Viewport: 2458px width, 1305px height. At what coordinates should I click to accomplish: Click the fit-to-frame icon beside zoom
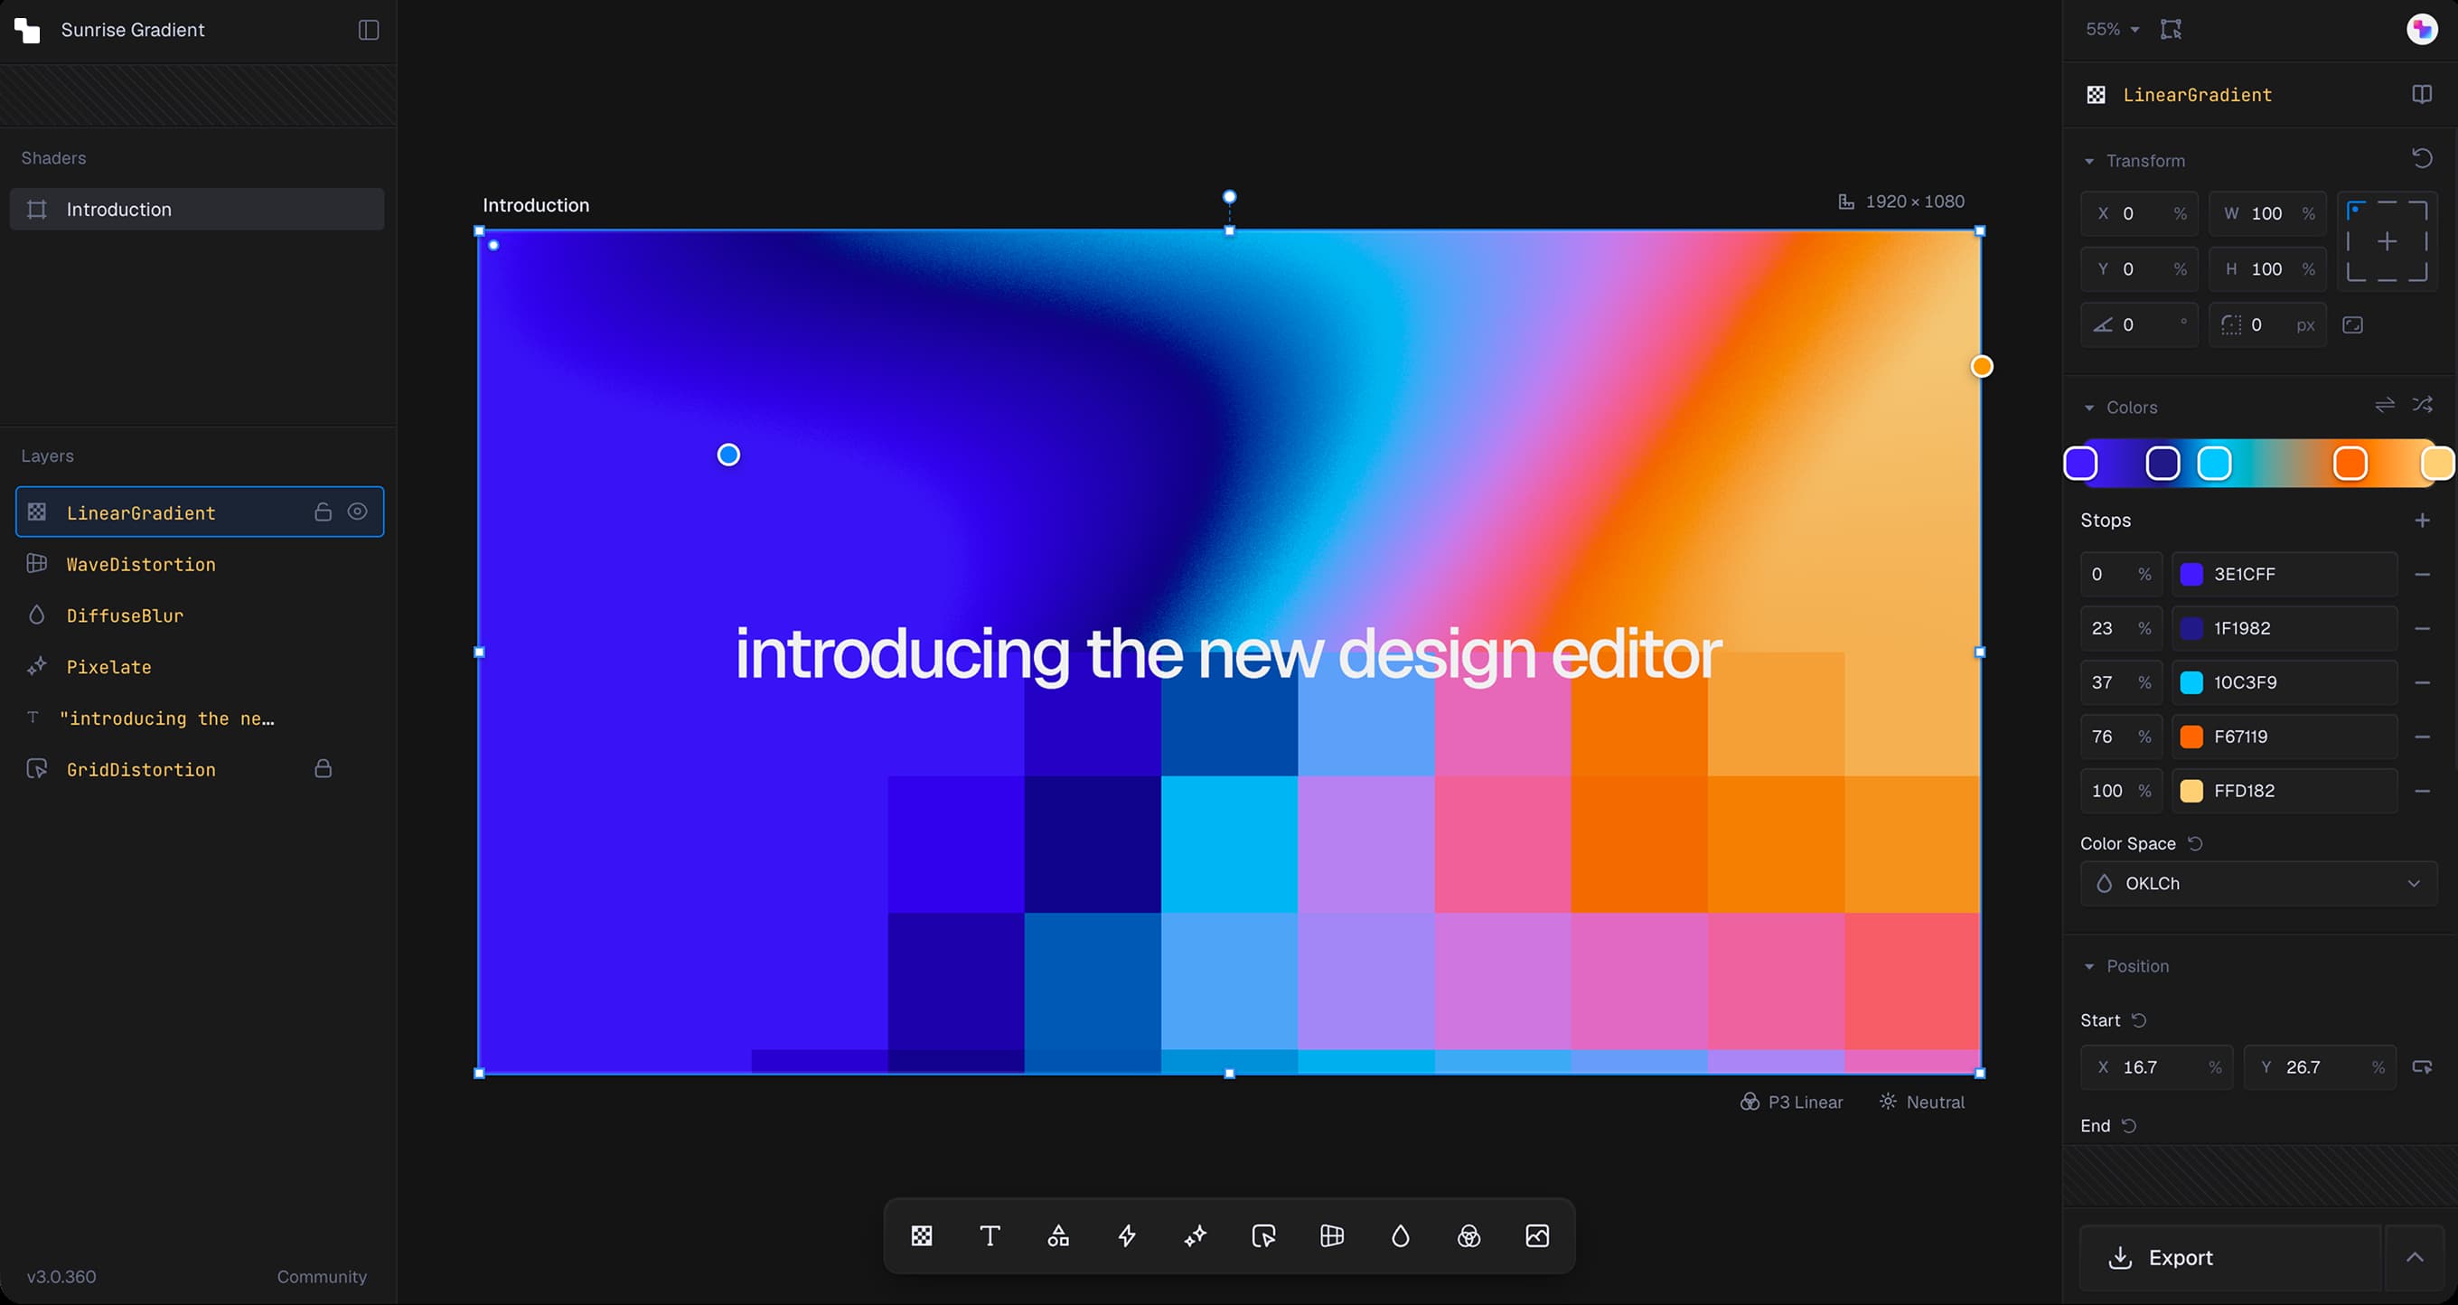[x=2171, y=30]
